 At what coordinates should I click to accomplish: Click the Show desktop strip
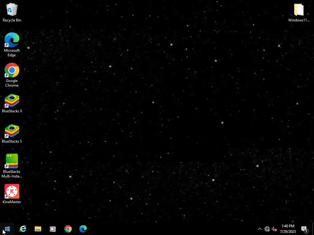tap(313, 229)
